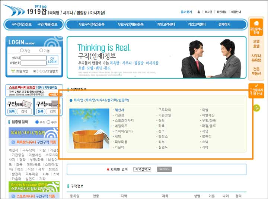The image size is (268, 199).
Task: Open 결제하기 menu
Action: 224,25
